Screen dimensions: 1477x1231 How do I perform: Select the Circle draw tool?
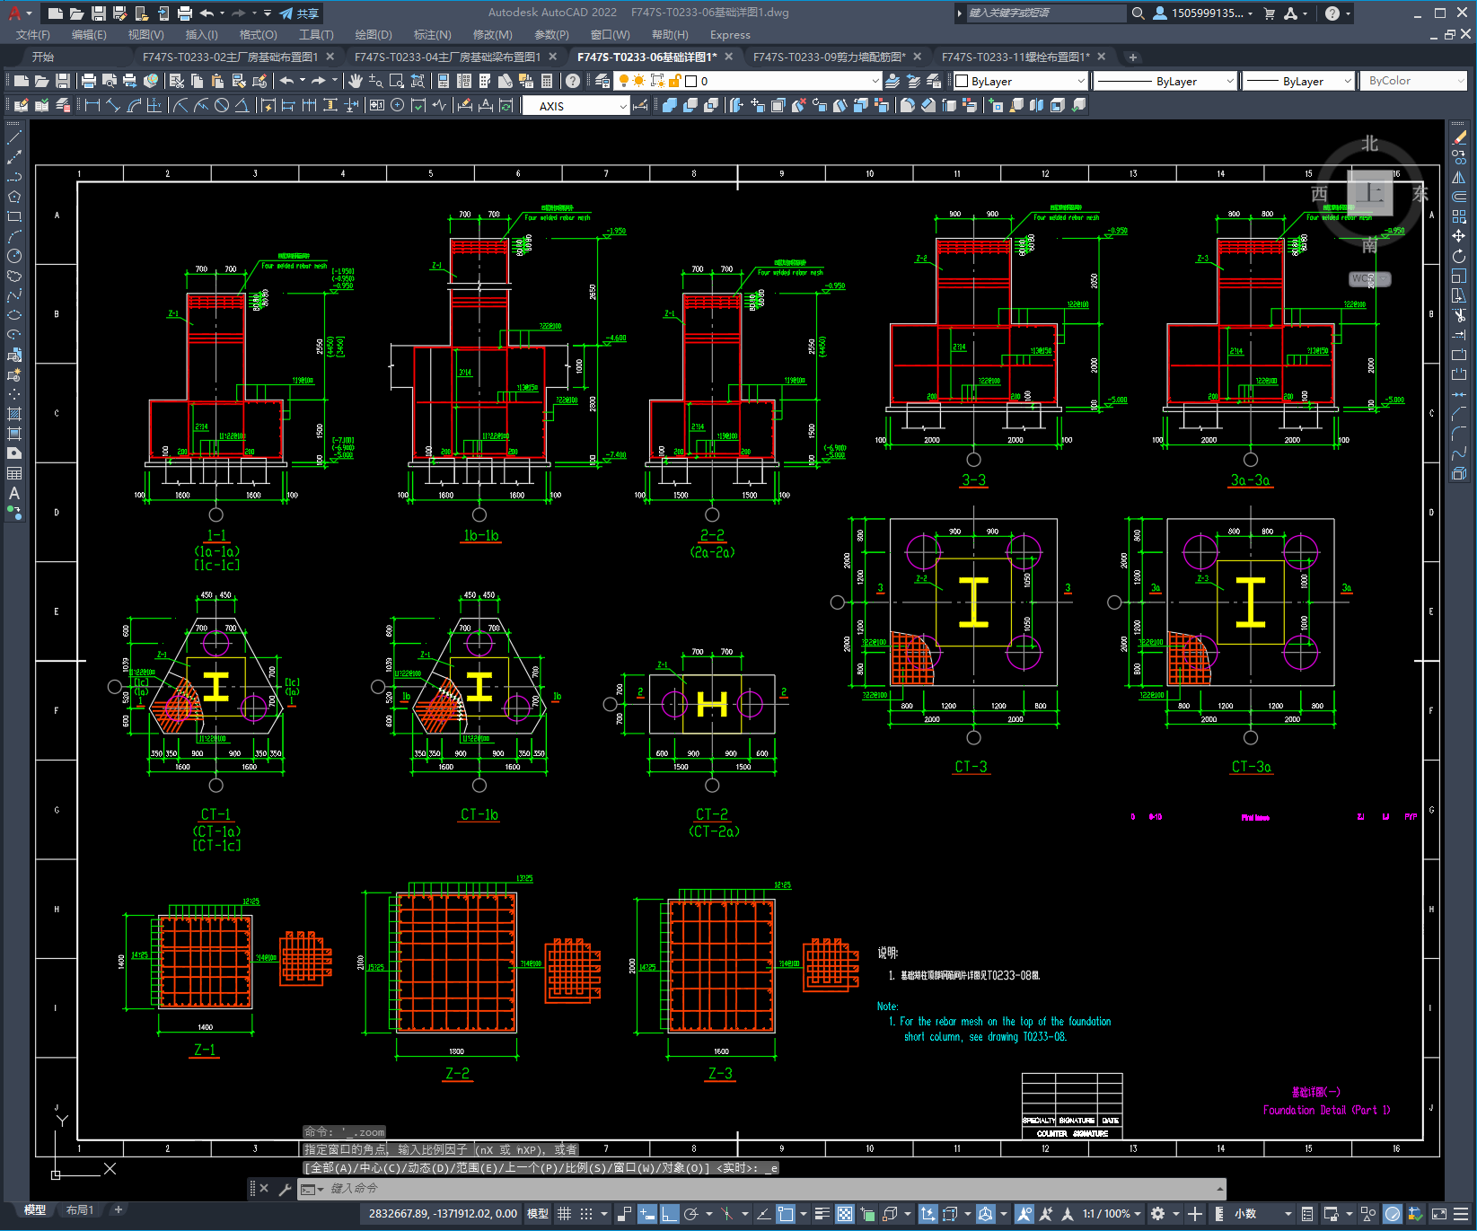(x=14, y=256)
